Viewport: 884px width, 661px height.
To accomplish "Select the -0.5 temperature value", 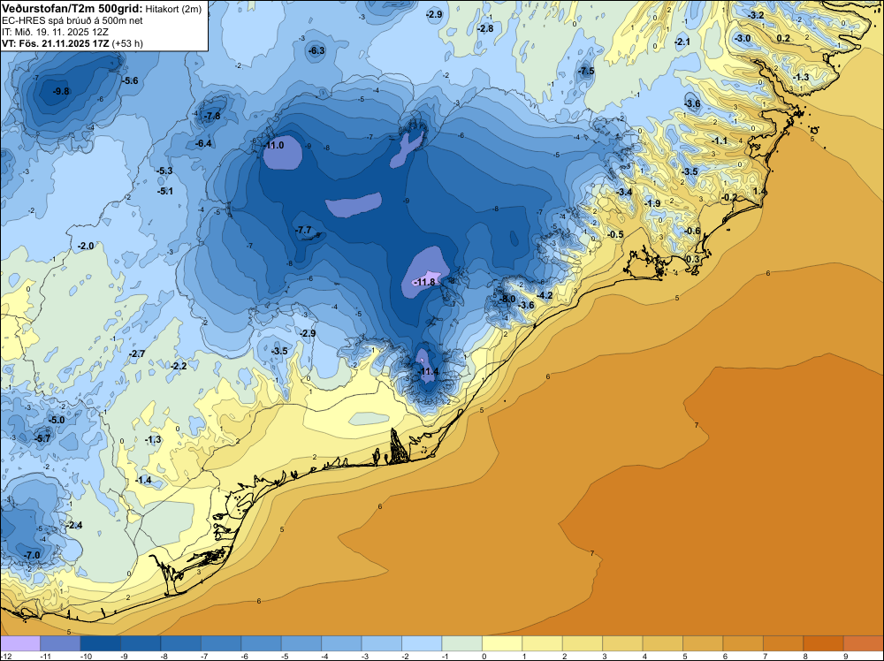I will (x=615, y=234).
